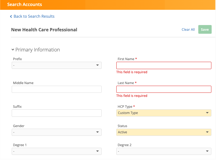The image size is (216, 160).
Task: Click the back chevron icon beside Back to Search Results
Action: pyautogui.click(x=11, y=17)
